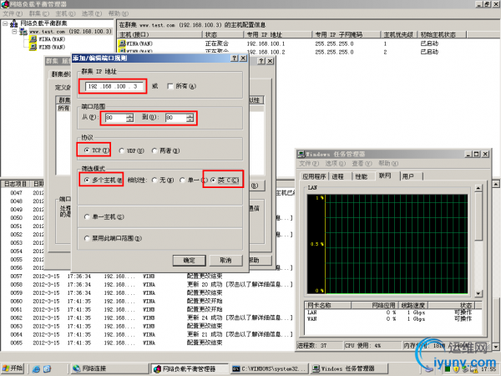Click the 主机优先级 column header
Image resolution: width=501 pixels, height=376 pixels.
[x=399, y=34]
